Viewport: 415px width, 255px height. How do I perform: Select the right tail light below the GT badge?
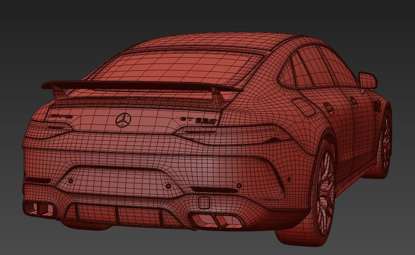pyautogui.click(x=234, y=134)
